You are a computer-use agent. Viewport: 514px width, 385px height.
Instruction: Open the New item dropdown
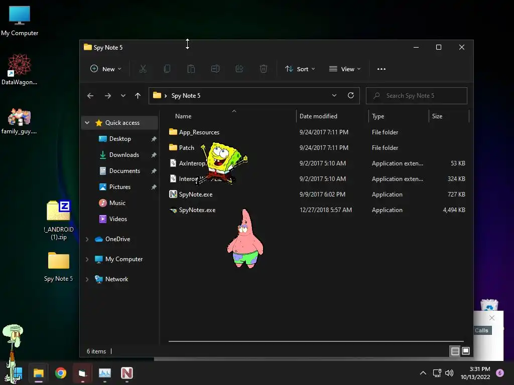tap(105, 69)
